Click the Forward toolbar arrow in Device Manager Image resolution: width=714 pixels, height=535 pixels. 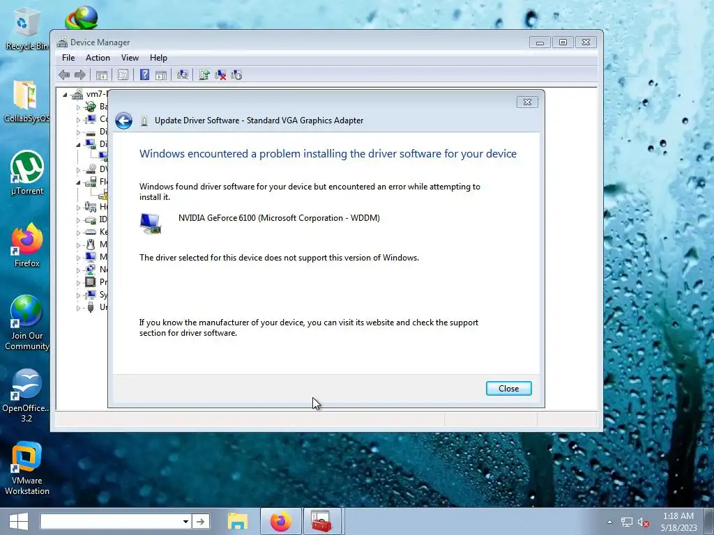(x=80, y=75)
